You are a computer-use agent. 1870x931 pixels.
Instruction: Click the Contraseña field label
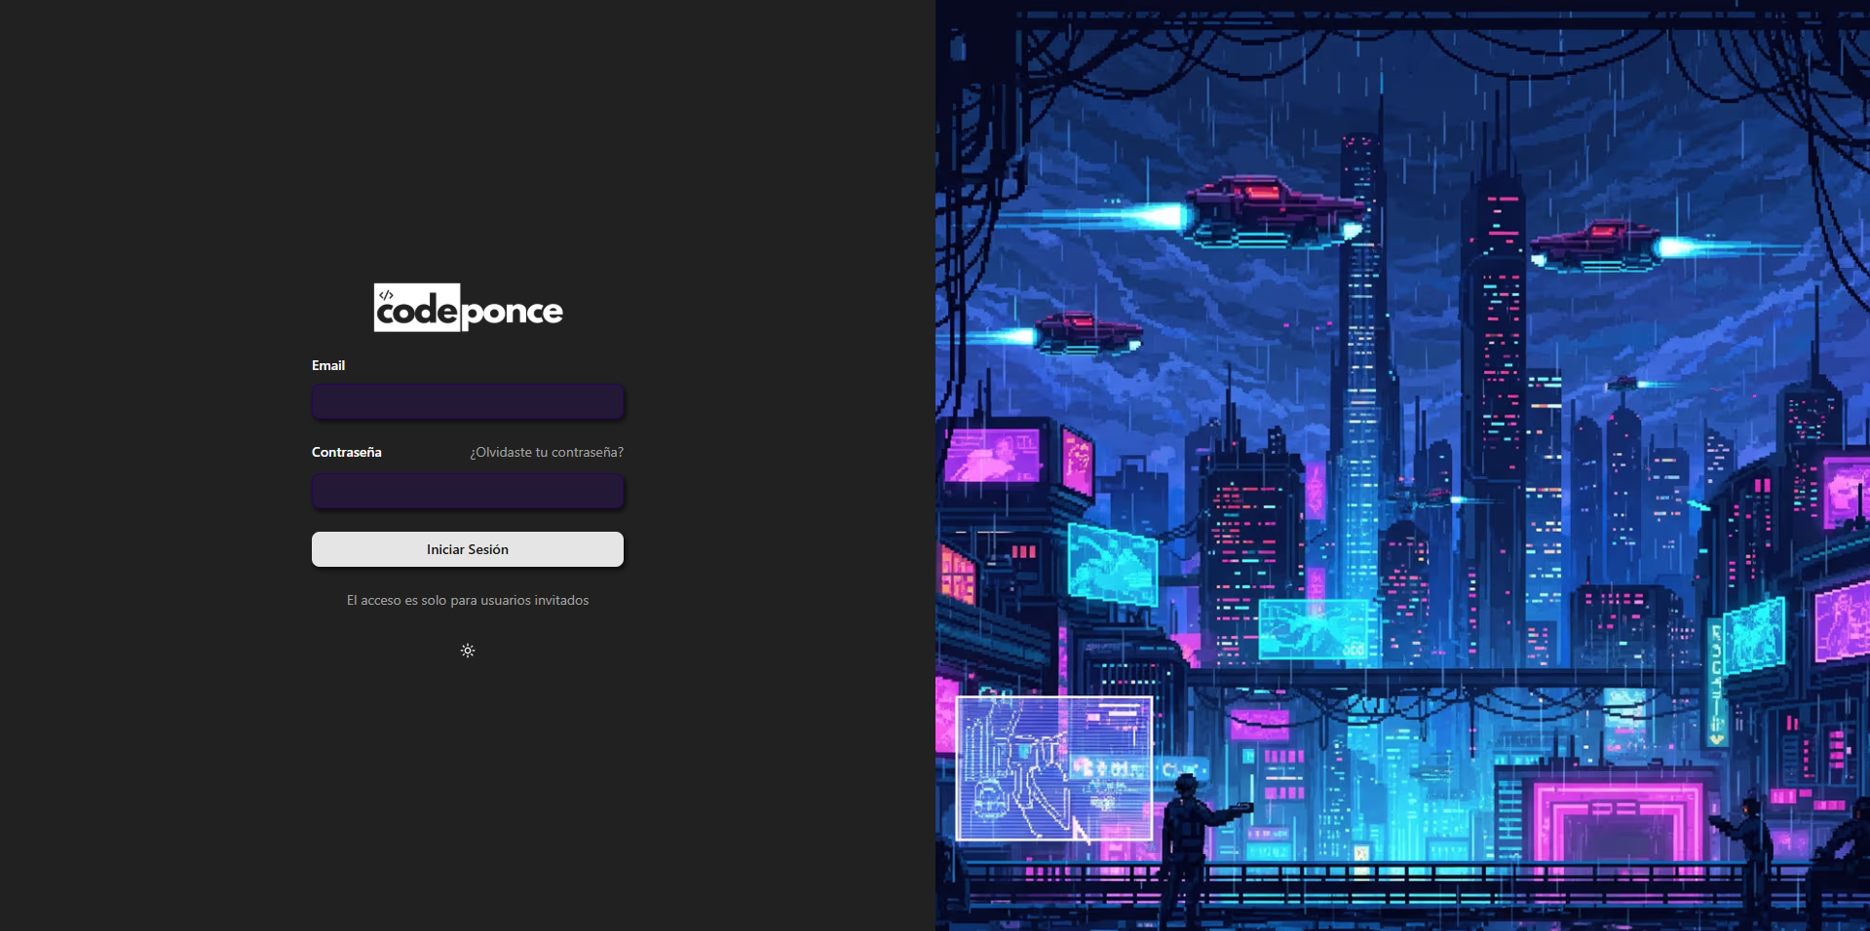347,452
